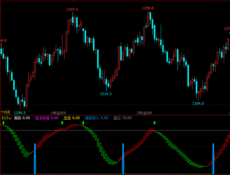
Task: Click the gray 高位 78.89 readout
Action: pyautogui.click(x=122, y=118)
